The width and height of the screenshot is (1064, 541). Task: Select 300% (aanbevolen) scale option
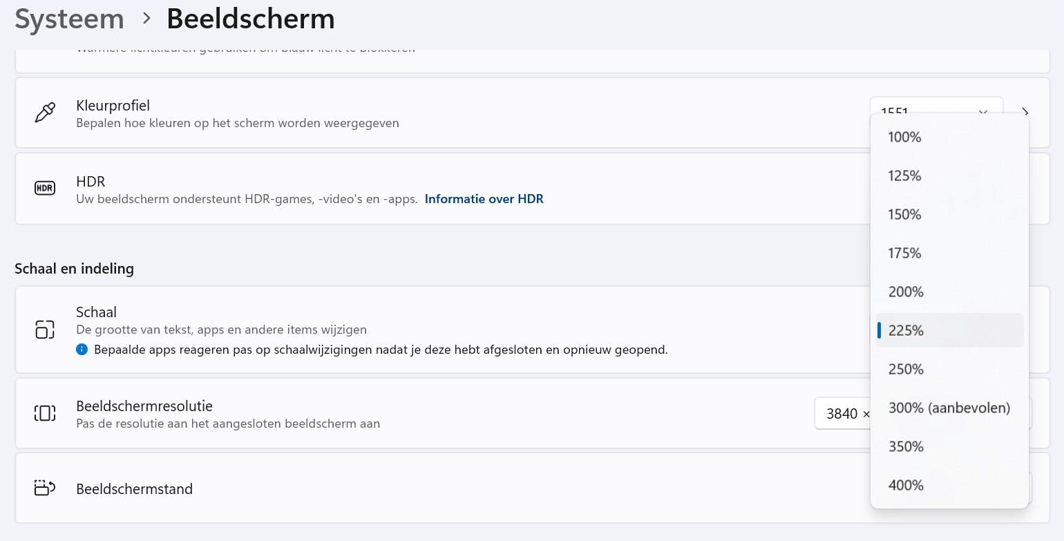[x=949, y=408]
